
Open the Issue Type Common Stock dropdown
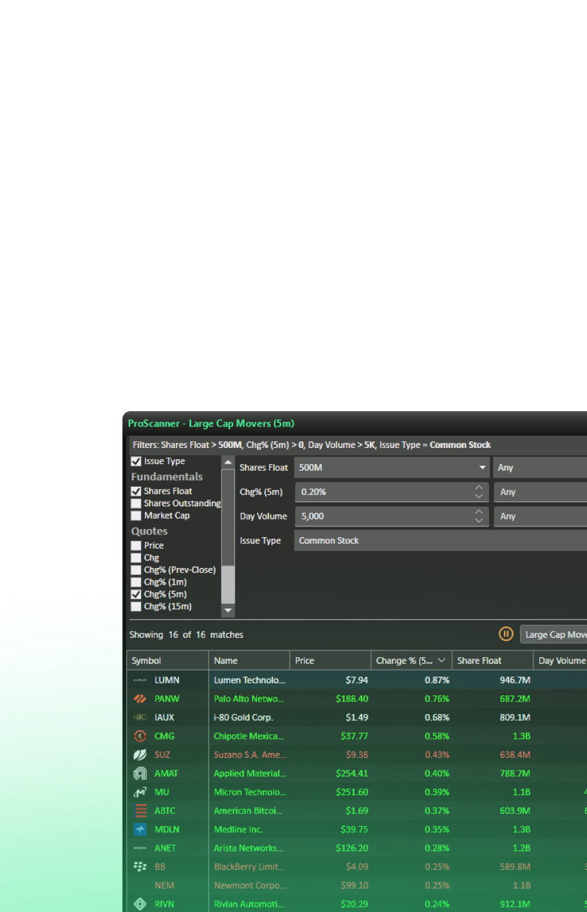(x=441, y=540)
